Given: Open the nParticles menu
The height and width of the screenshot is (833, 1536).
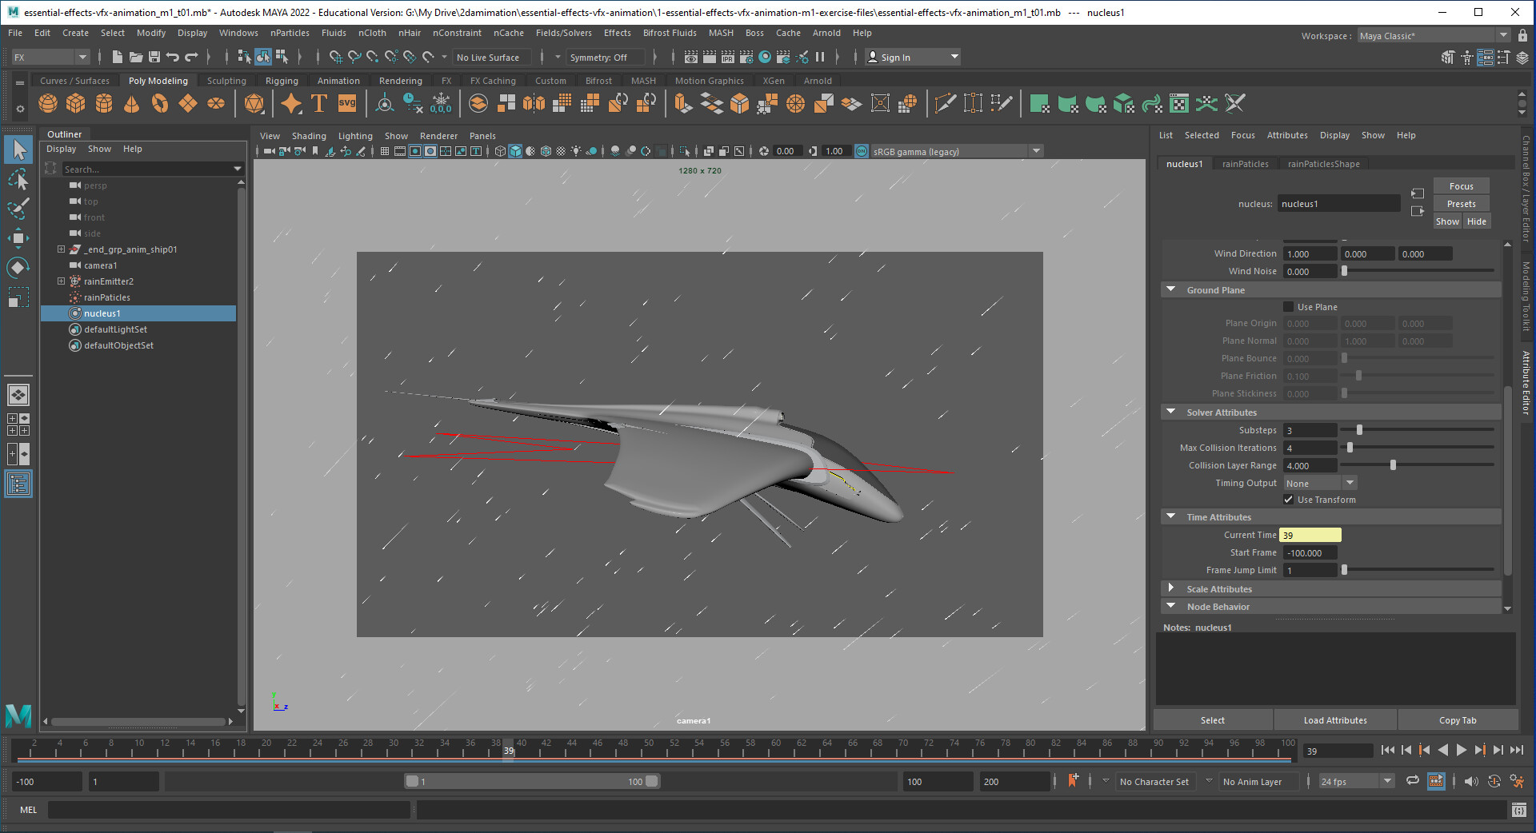Looking at the screenshot, I should click(x=290, y=33).
